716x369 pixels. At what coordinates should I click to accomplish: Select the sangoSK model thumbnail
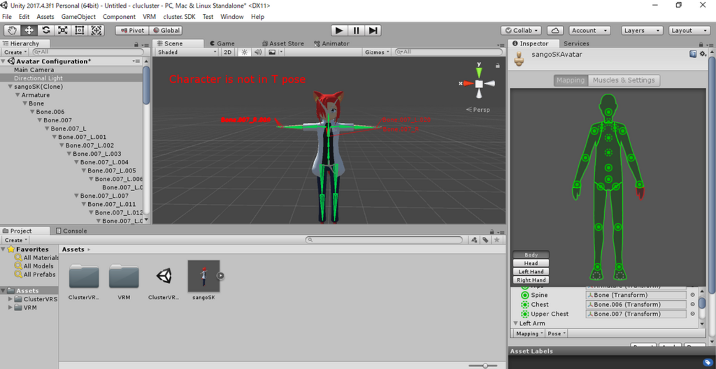point(203,276)
